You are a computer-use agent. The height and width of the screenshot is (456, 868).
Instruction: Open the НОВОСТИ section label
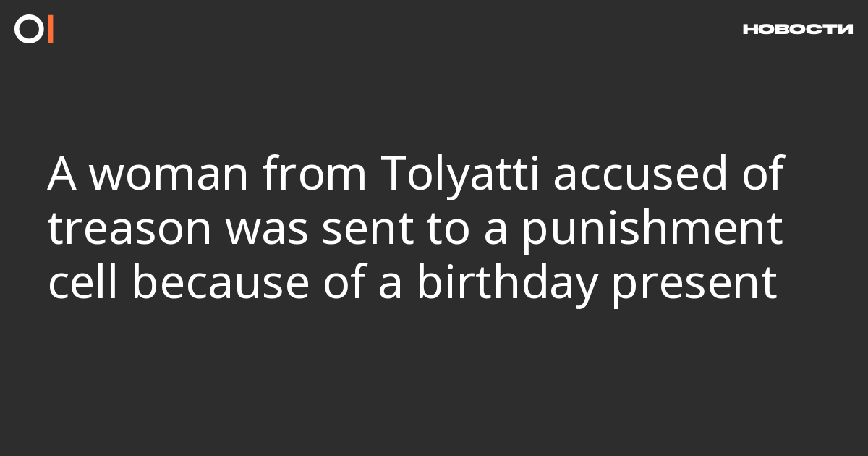798,30
